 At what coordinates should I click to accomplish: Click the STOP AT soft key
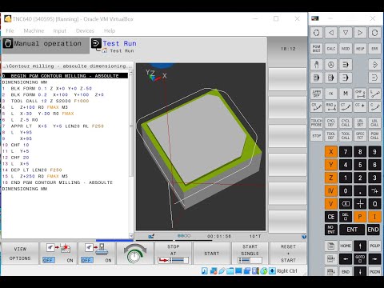(174, 254)
